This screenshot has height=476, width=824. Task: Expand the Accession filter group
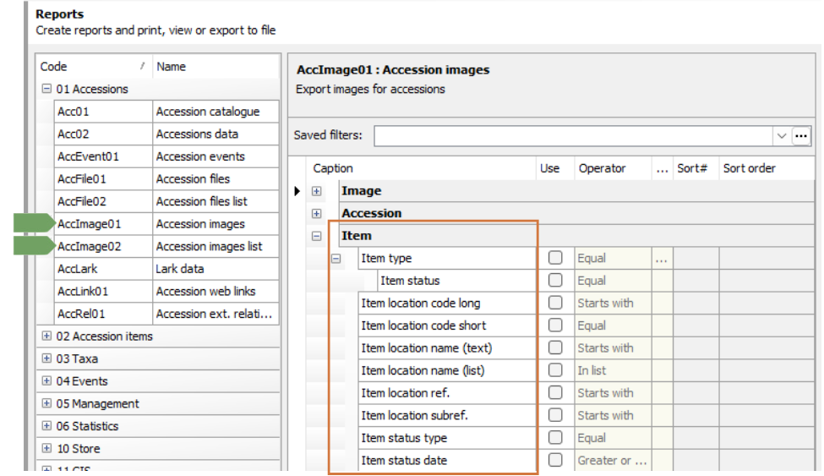pos(316,214)
